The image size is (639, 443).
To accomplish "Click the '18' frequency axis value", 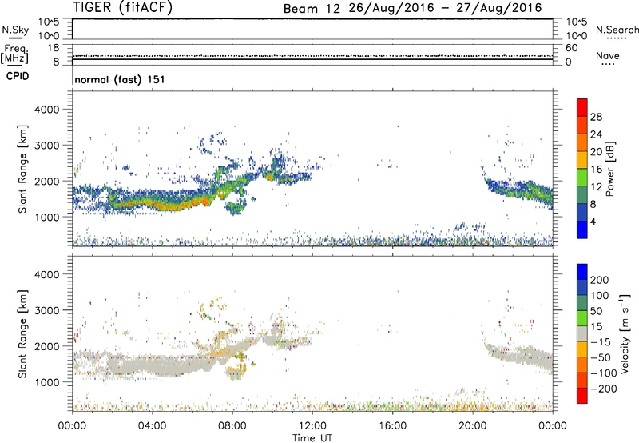I will [x=53, y=48].
